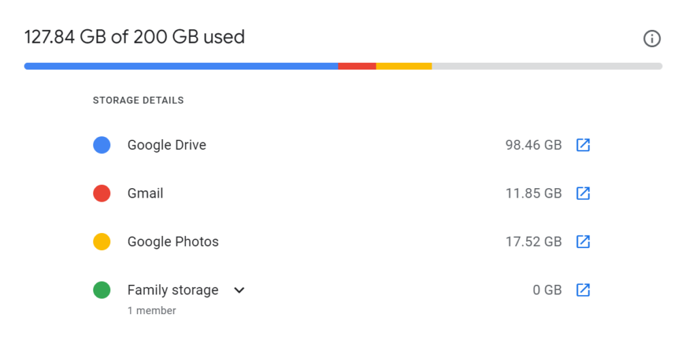
Task: Expand the Family storage chevron
Action: click(239, 290)
